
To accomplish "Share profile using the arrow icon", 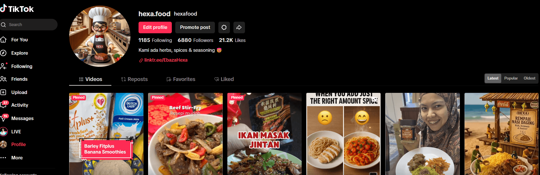I will 239,27.
